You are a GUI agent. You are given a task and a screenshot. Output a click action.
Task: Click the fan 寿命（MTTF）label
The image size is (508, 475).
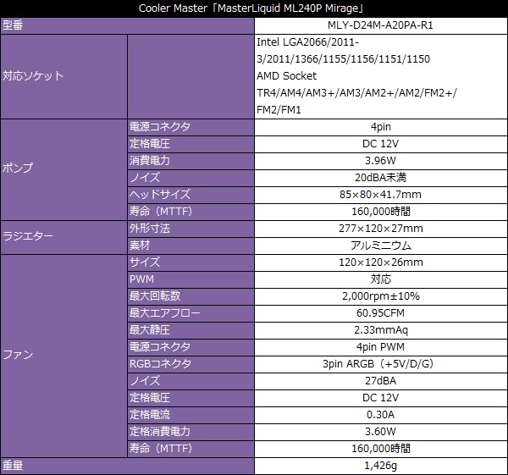click(x=161, y=449)
